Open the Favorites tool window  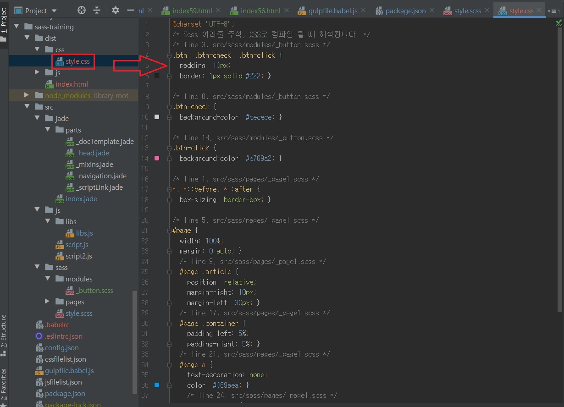(x=4, y=384)
